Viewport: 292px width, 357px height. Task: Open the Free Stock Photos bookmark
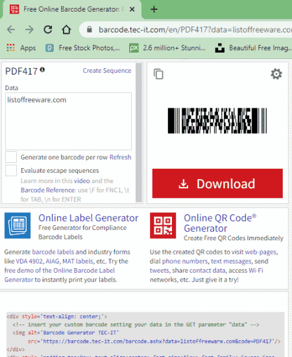(x=82, y=48)
